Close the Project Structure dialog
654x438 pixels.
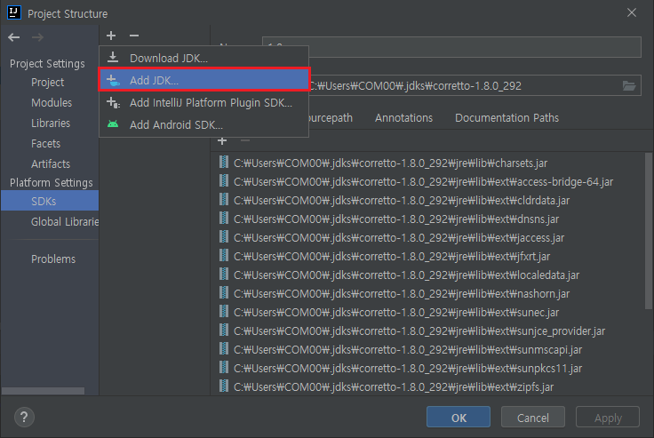[632, 13]
